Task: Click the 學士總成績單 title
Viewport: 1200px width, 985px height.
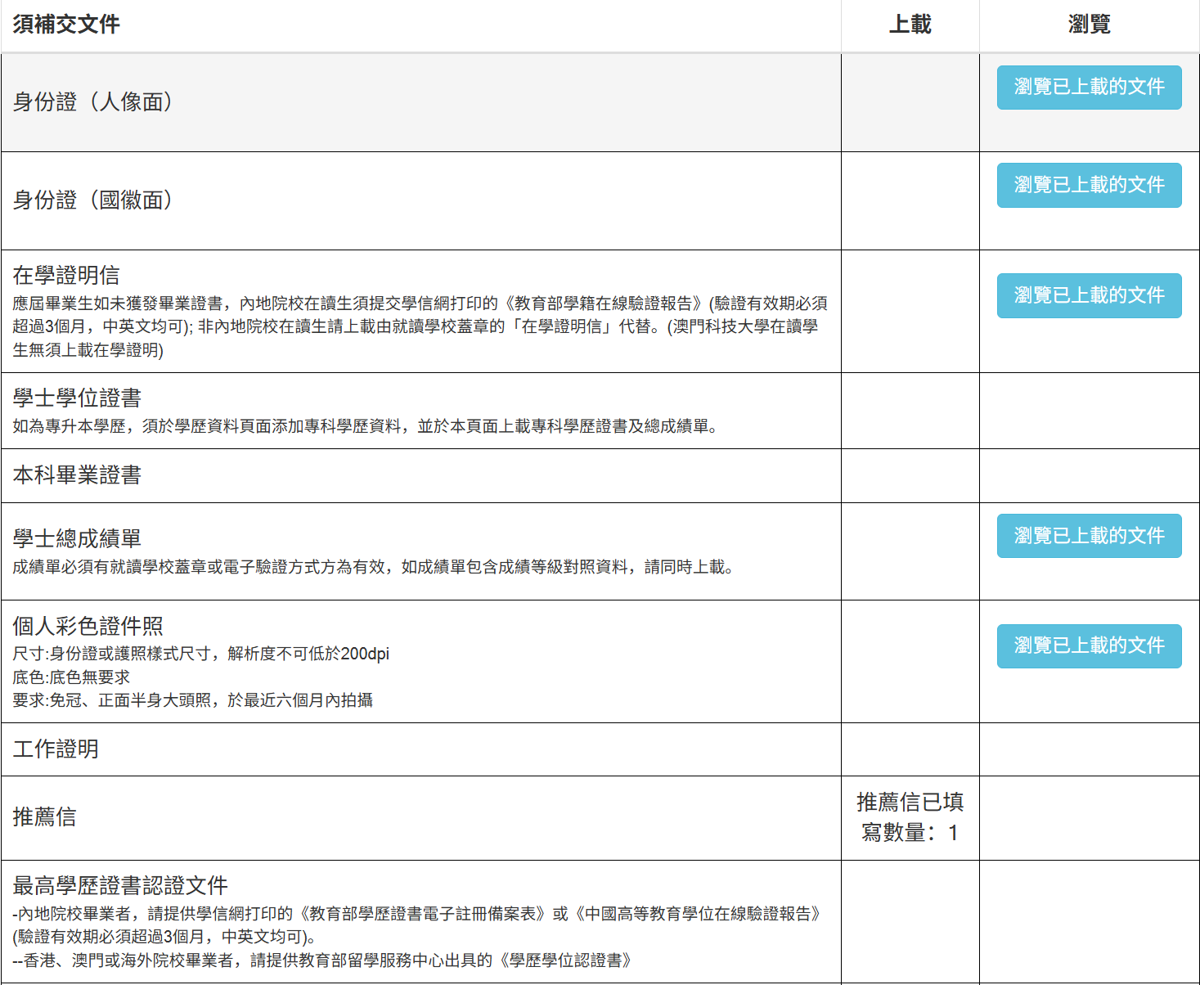Action: click(77, 538)
